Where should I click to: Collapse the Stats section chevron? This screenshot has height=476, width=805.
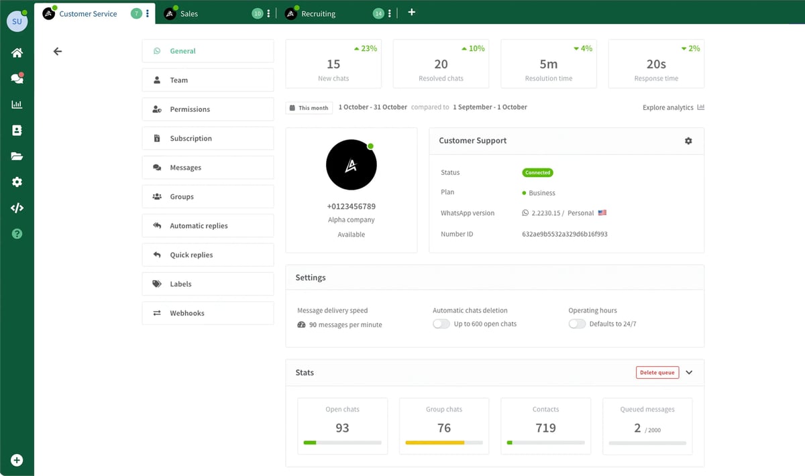pyautogui.click(x=689, y=372)
